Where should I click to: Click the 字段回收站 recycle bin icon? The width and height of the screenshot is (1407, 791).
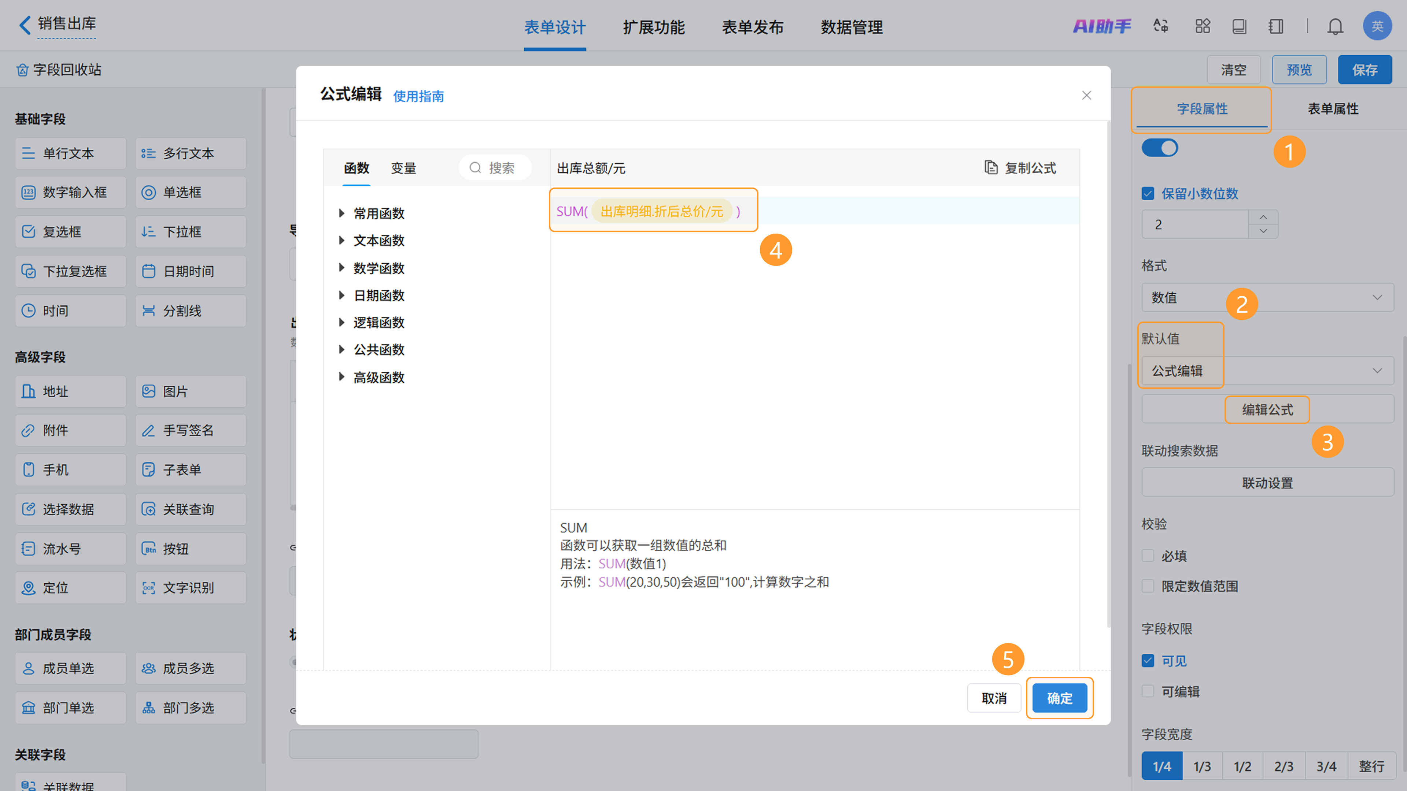tap(22, 70)
